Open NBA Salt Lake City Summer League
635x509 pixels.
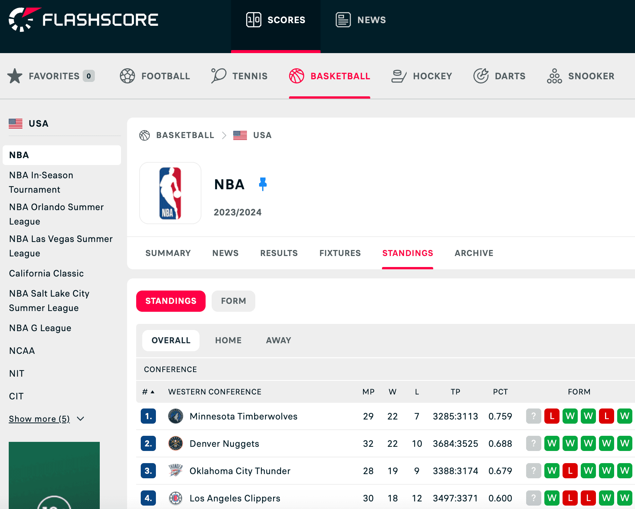[x=49, y=301]
